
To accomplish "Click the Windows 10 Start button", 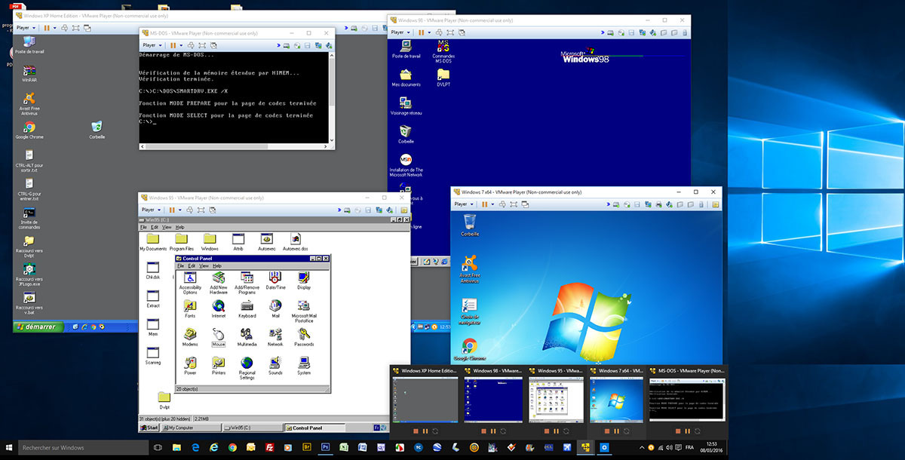I will 9,448.
